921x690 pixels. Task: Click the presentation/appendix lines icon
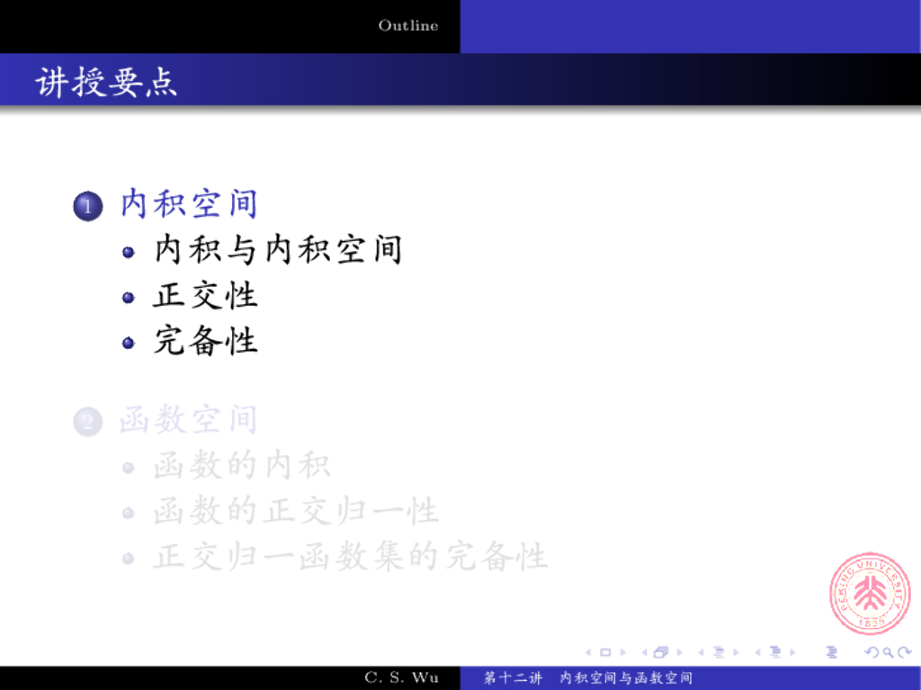pyautogui.click(x=832, y=652)
